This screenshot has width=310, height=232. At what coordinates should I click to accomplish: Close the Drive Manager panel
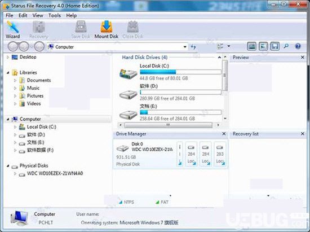pyautogui.click(x=224, y=134)
